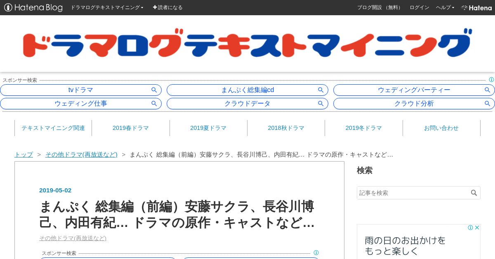Expand the ヘルプ dropdown menu

445,7
